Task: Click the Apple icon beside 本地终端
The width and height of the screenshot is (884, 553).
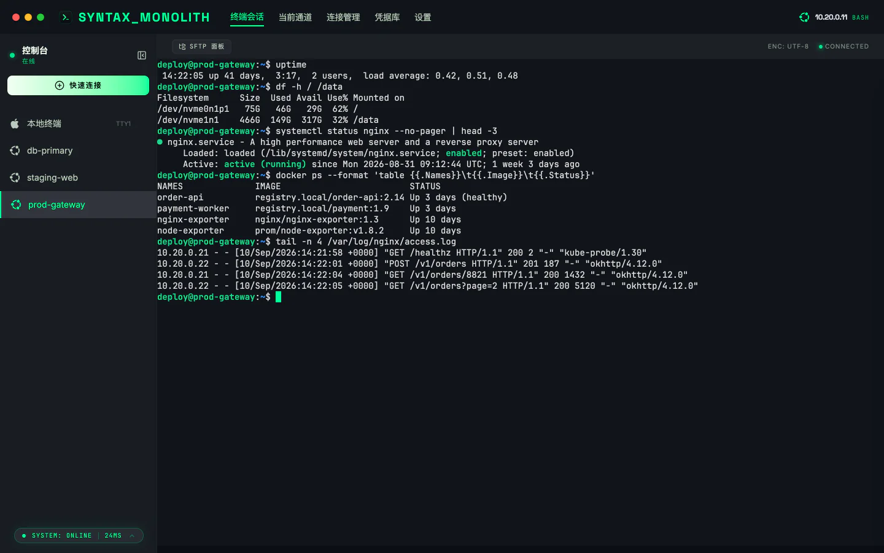Action: 15,124
